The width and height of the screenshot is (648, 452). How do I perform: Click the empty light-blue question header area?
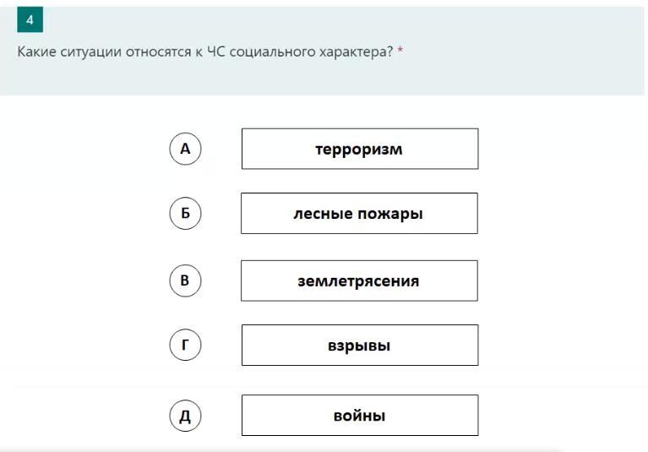click(323, 76)
